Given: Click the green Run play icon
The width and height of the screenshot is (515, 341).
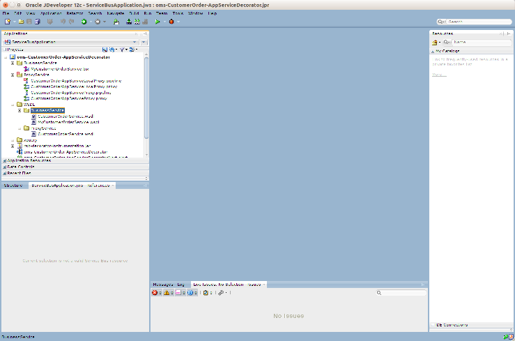Looking at the screenshot, I should coord(157,22).
